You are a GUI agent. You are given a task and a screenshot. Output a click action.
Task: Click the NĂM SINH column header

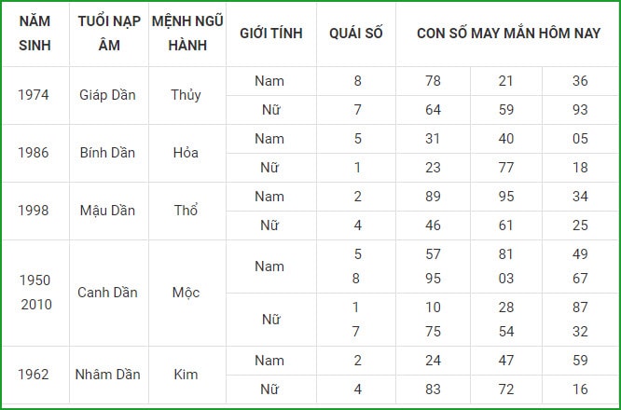coord(35,34)
